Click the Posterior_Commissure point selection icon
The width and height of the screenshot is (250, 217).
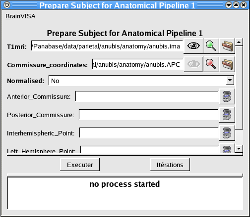pos(227,115)
